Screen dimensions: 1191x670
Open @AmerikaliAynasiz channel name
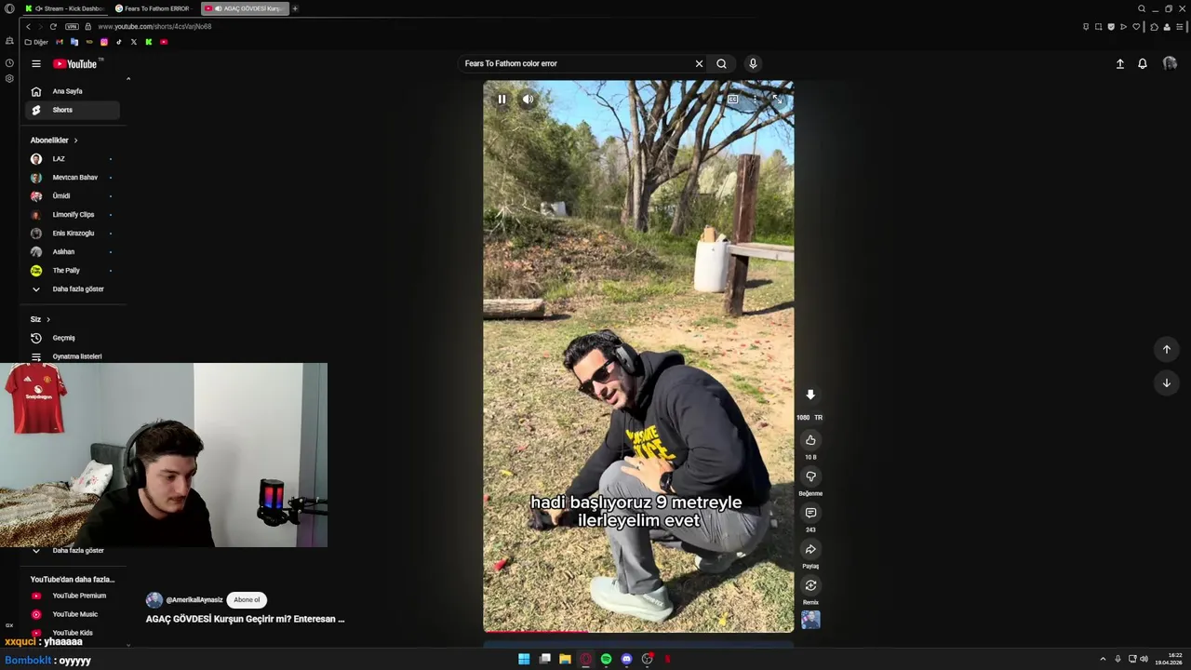[x=194, y=600]
